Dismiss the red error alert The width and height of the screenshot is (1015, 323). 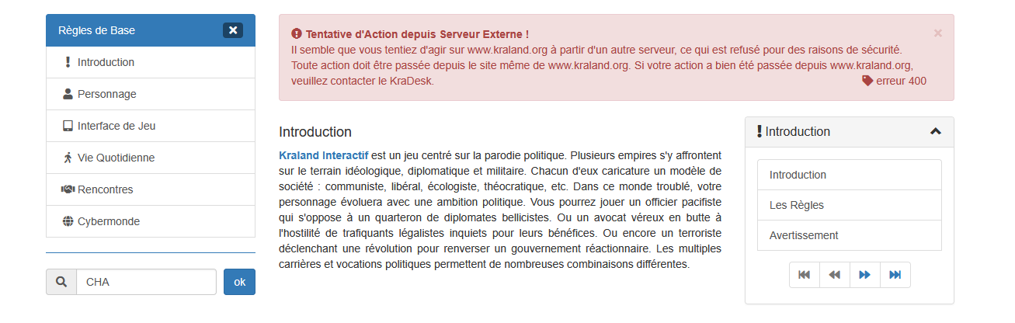[937, 33]
